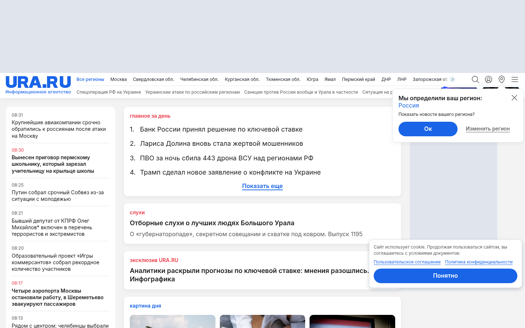525x328 pixels.
Task: Open the Тюменская обл. region
Action: point(283,79)
